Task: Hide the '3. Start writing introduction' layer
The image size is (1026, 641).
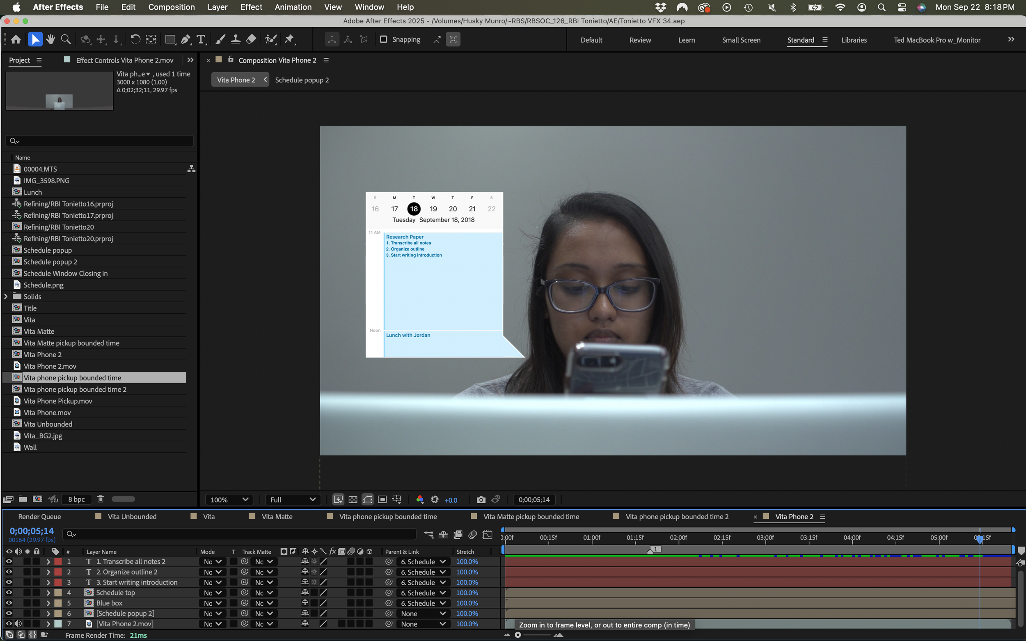Action: (x=9, y=582)
